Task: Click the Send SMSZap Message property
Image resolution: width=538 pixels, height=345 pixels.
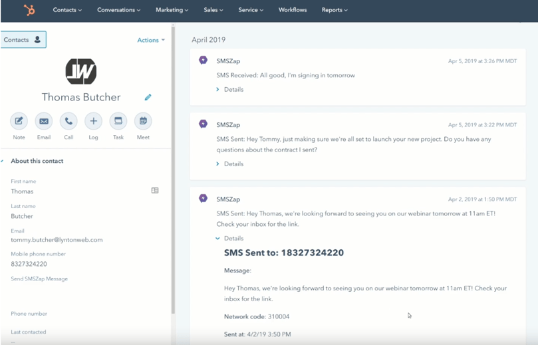Action: pyautogui.click(x=39, y=279)
